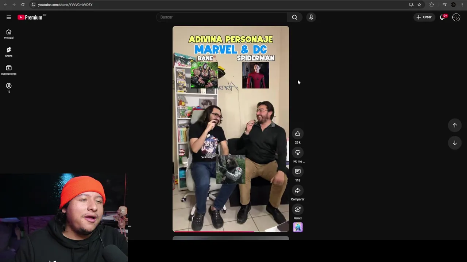Open the Tú profile section
This screenshot has width=467, height=262.
point(9,88)
